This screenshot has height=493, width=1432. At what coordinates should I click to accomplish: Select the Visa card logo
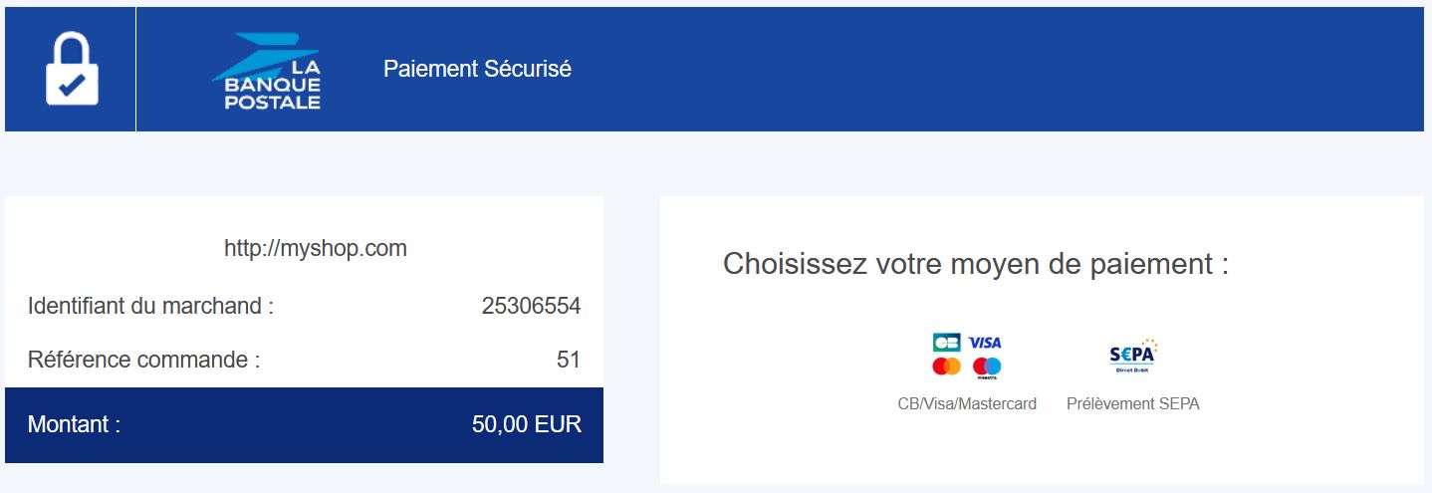click(985, 343)
